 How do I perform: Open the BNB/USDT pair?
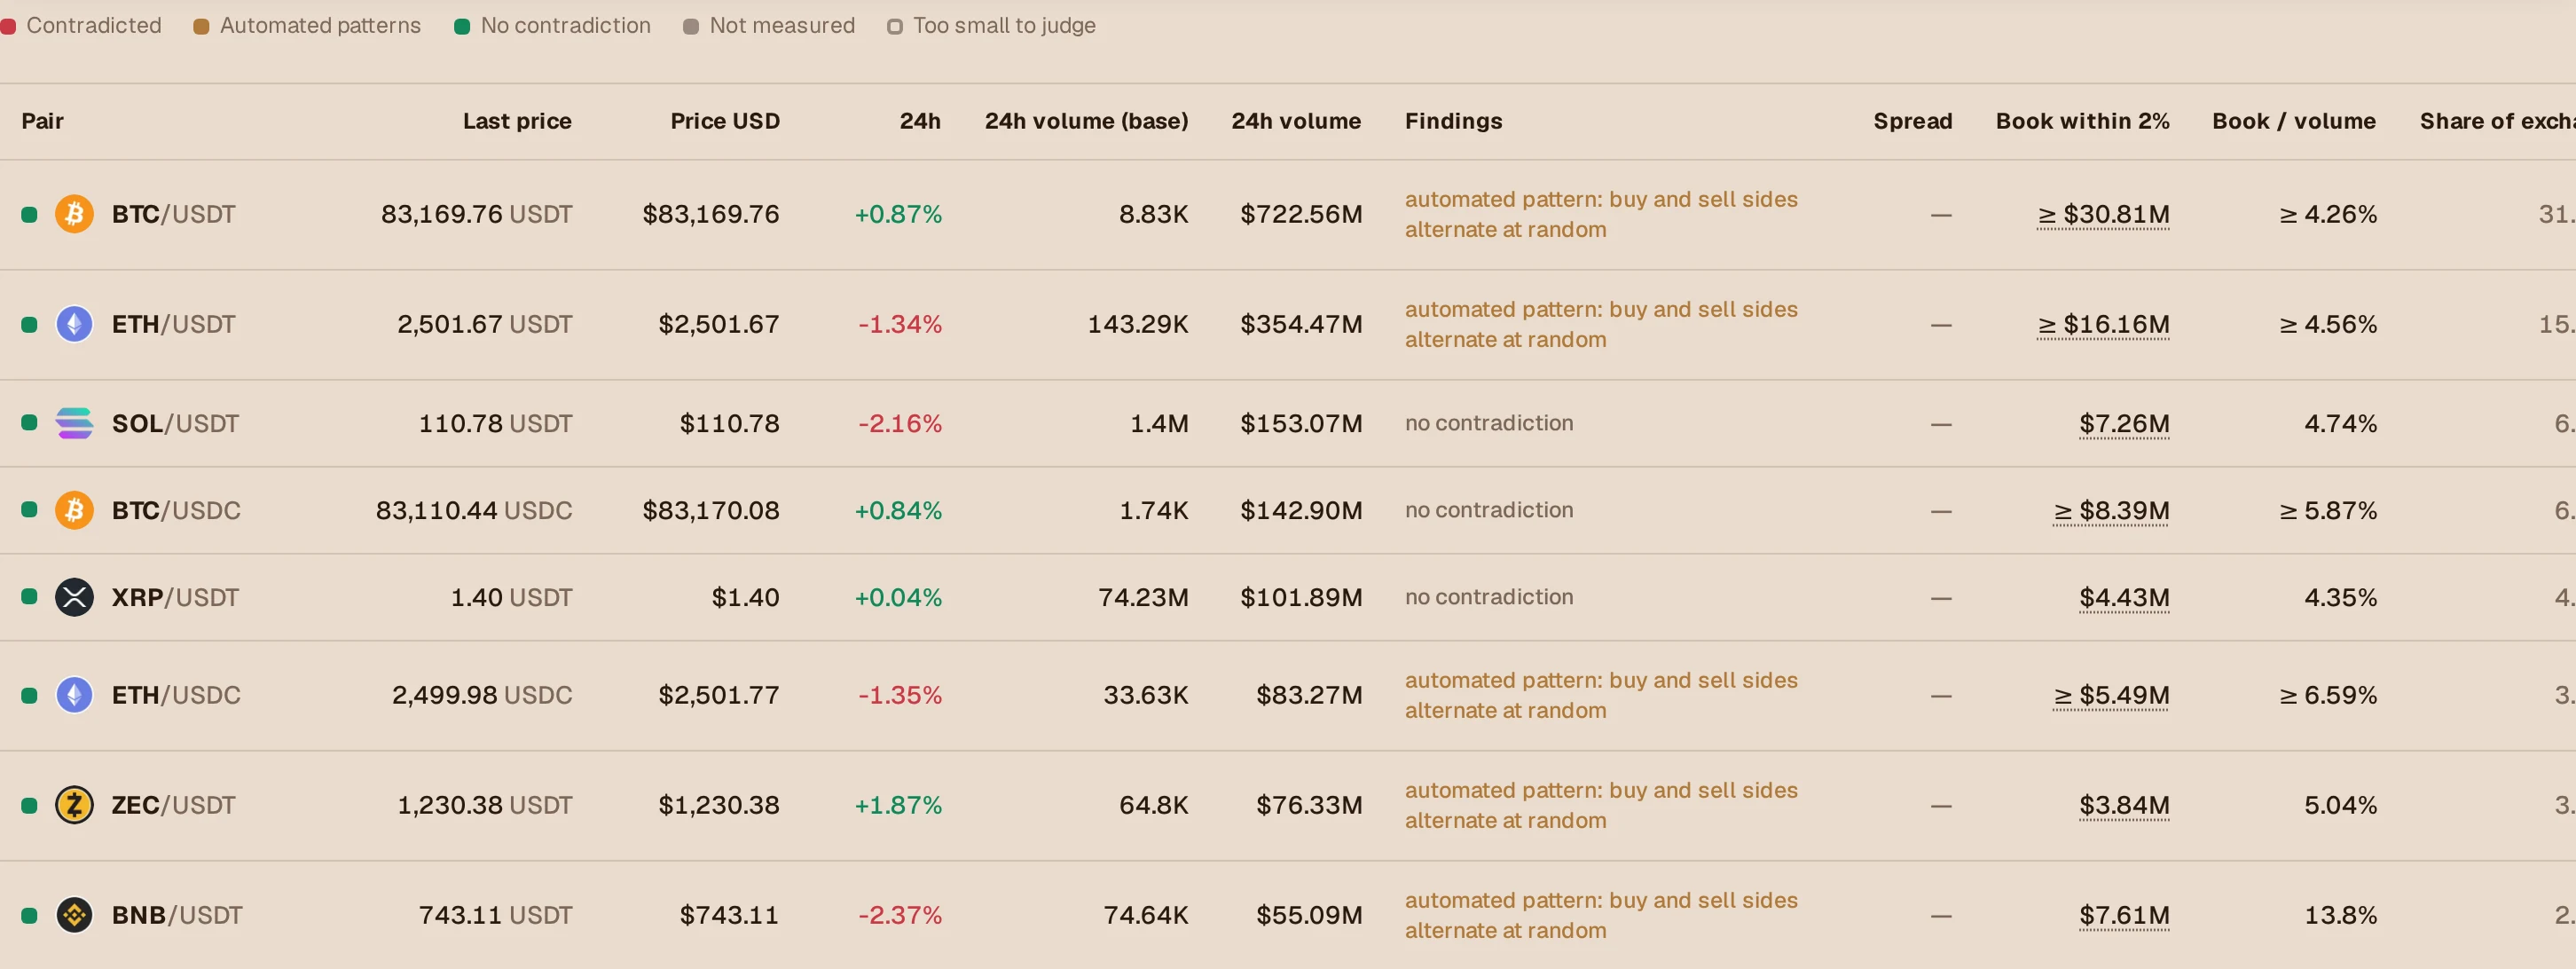coord(177,915)
